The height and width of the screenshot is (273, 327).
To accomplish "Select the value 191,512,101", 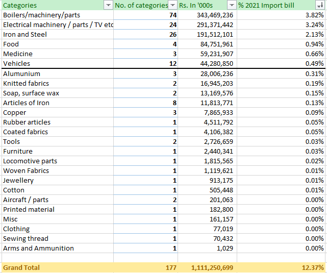I will coord(207,34).
